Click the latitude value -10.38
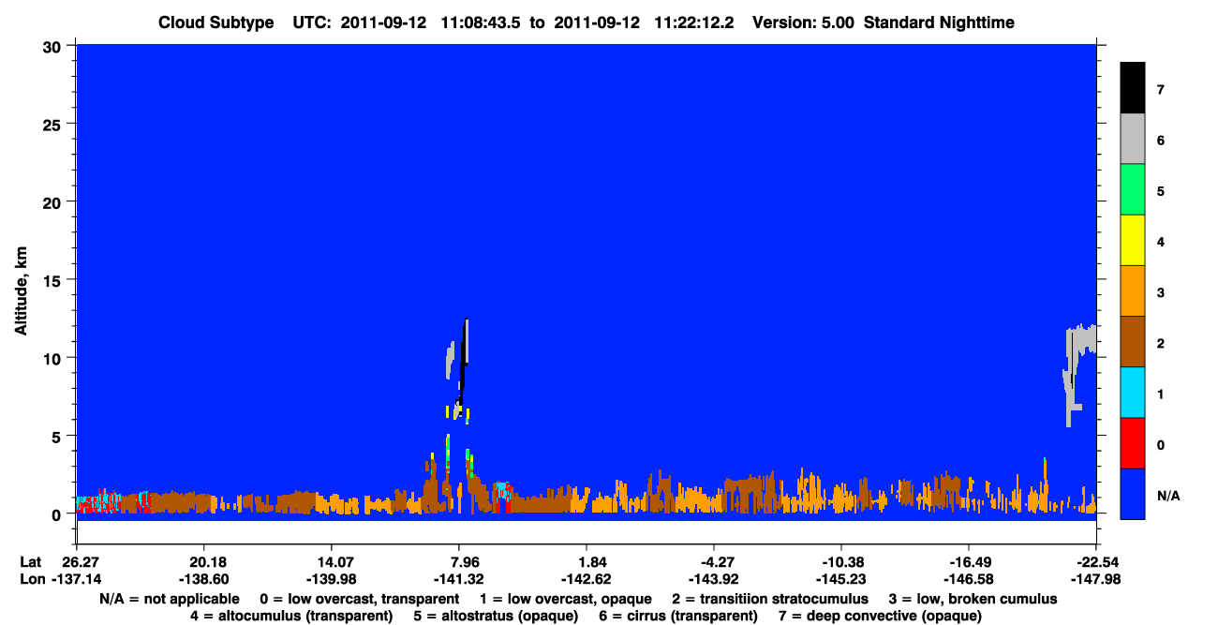Screen dimensions: 1218x625 pos(841,562)
